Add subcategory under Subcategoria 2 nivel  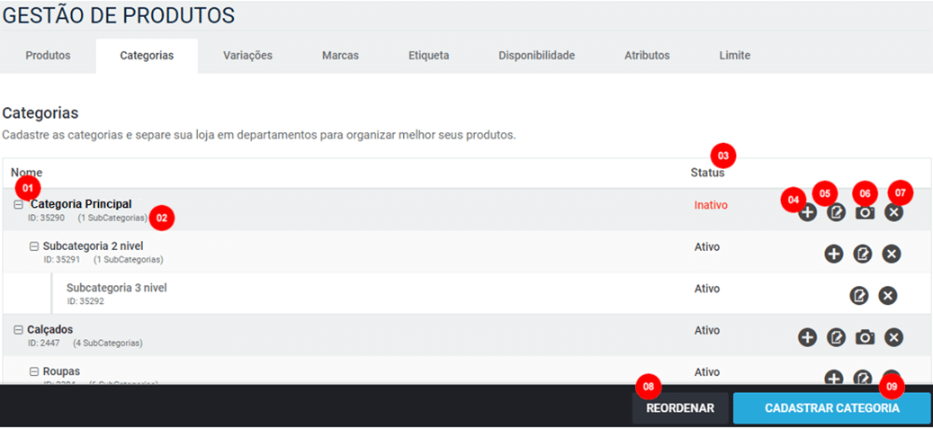tap(834, 254)
